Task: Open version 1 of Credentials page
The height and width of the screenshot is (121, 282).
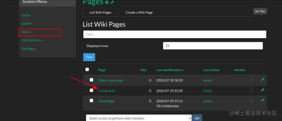Action: [251, 91]
